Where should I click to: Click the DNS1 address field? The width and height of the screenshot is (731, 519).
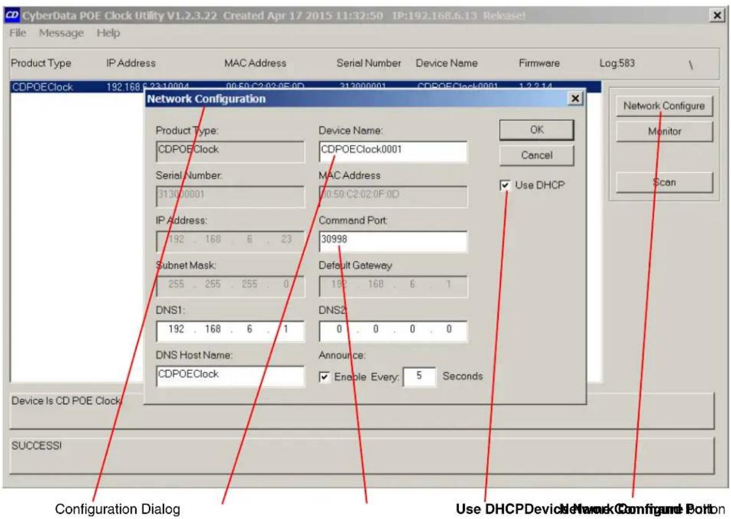[x=230, y=331]
